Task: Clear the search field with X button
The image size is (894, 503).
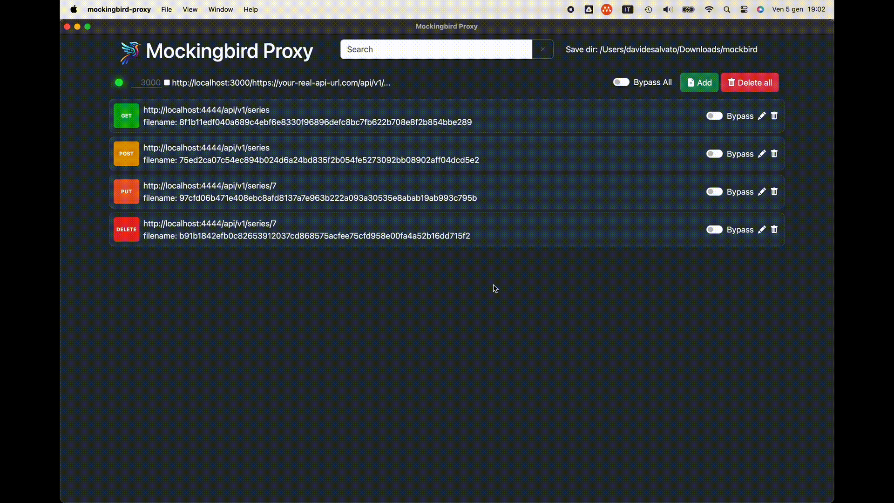Action: (542, 49)
